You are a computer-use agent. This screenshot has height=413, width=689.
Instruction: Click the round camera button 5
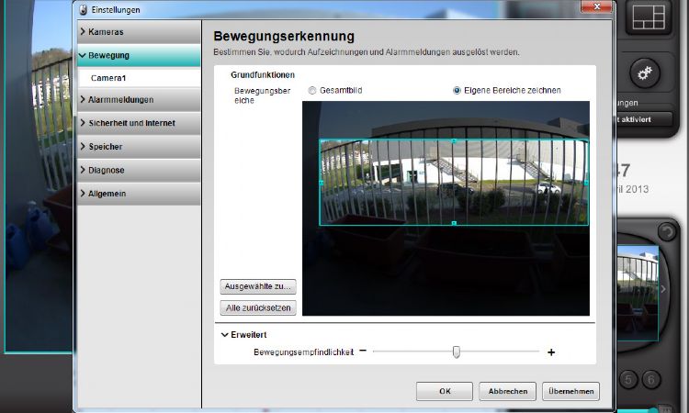pyautogui.click(x=630, y=379)
